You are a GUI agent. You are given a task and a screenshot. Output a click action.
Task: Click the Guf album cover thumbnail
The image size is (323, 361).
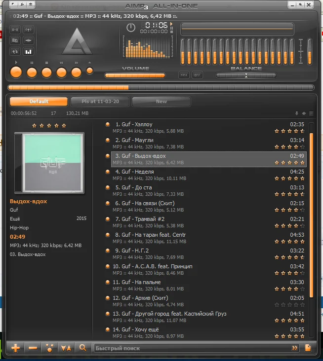coord(49,163)
